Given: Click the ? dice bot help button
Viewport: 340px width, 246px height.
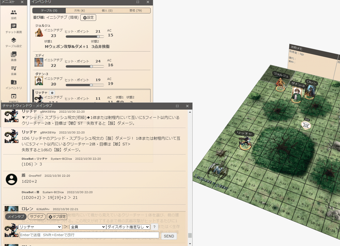Looking at the screenshot, I should pyautogui.click(x=155, y=227).
